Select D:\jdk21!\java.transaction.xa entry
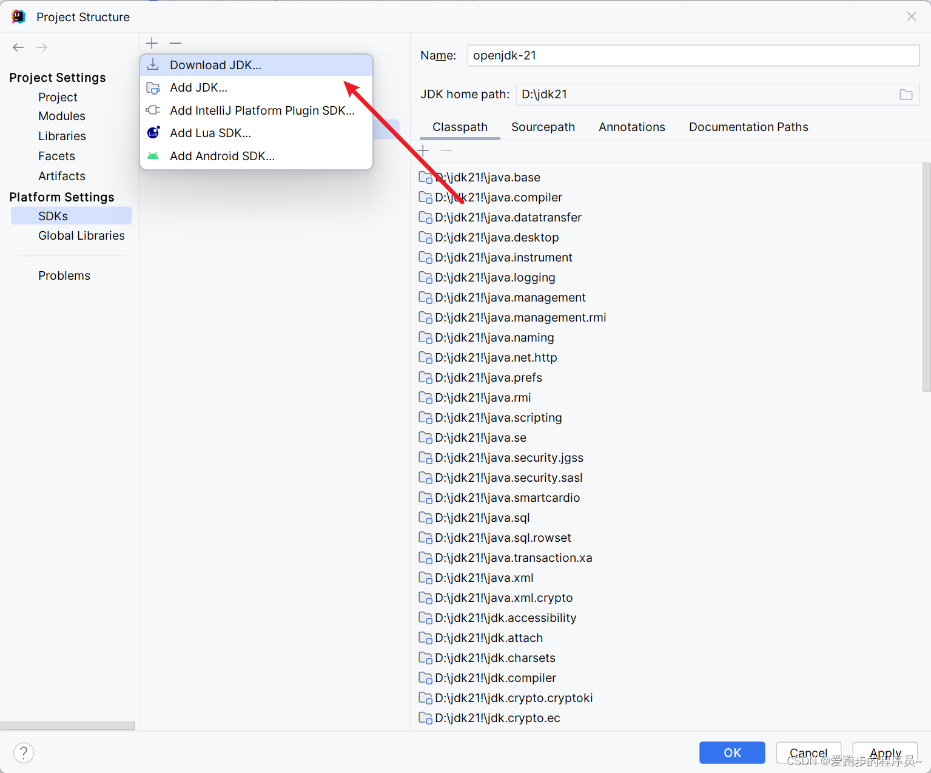Image resolution: width=931 pixels, height=773 pixels. 513,558
